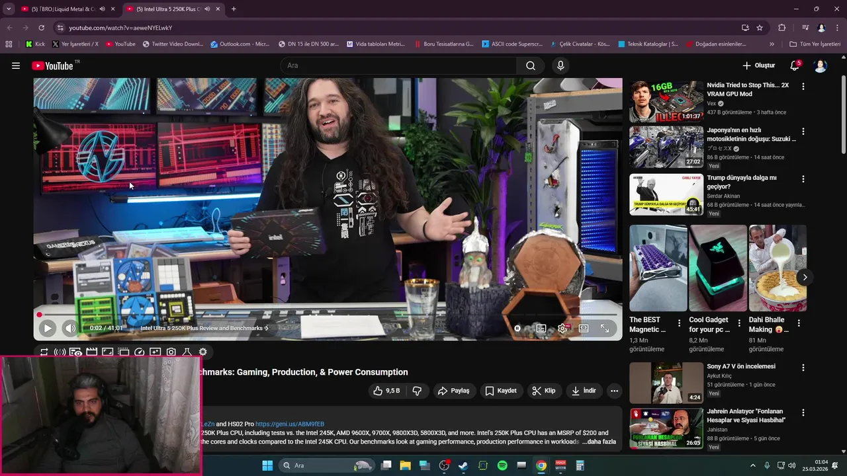Viewport: 847px width, 476px height.
Task: Toggle subtitles in the video player
Action: coord(541,328)
